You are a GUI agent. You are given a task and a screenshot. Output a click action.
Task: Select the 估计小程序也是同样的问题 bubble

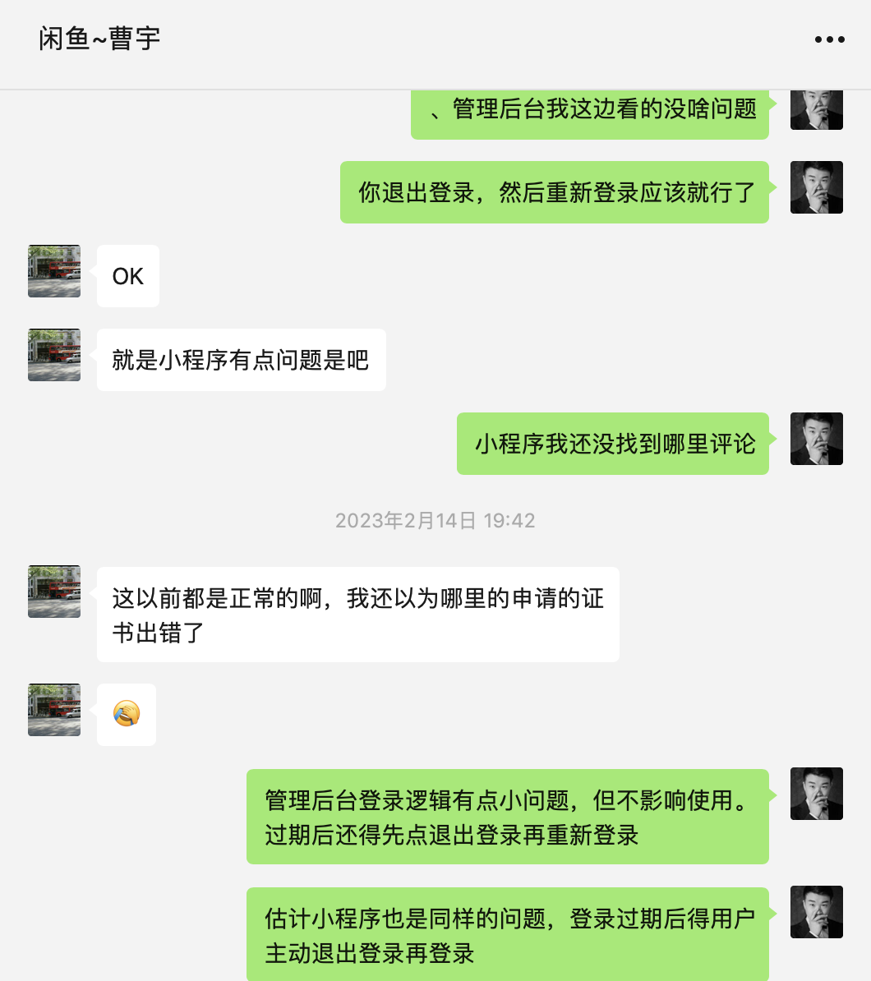[x=508, y=934]
